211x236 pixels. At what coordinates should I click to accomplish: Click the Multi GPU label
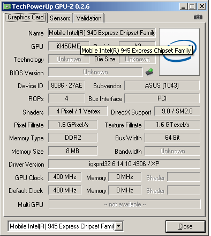point(31,204)
